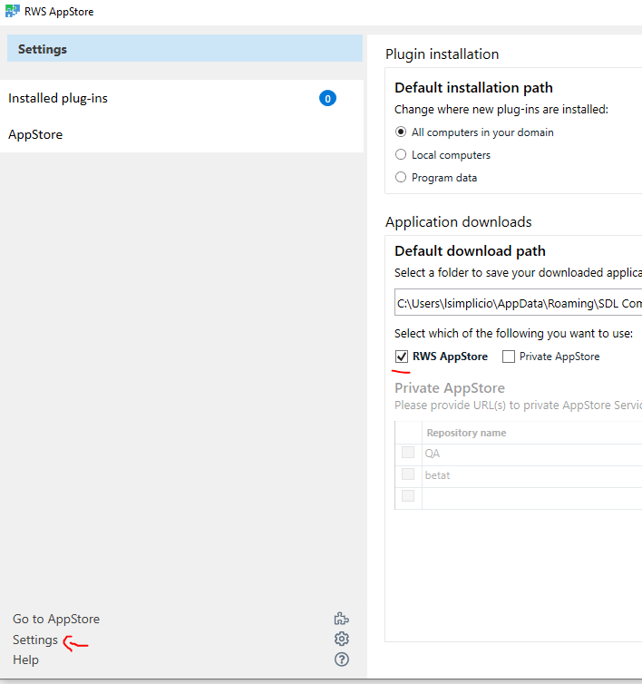Click the QA repository name cell
The image size is (642, 684).
(x=532, y=454)
